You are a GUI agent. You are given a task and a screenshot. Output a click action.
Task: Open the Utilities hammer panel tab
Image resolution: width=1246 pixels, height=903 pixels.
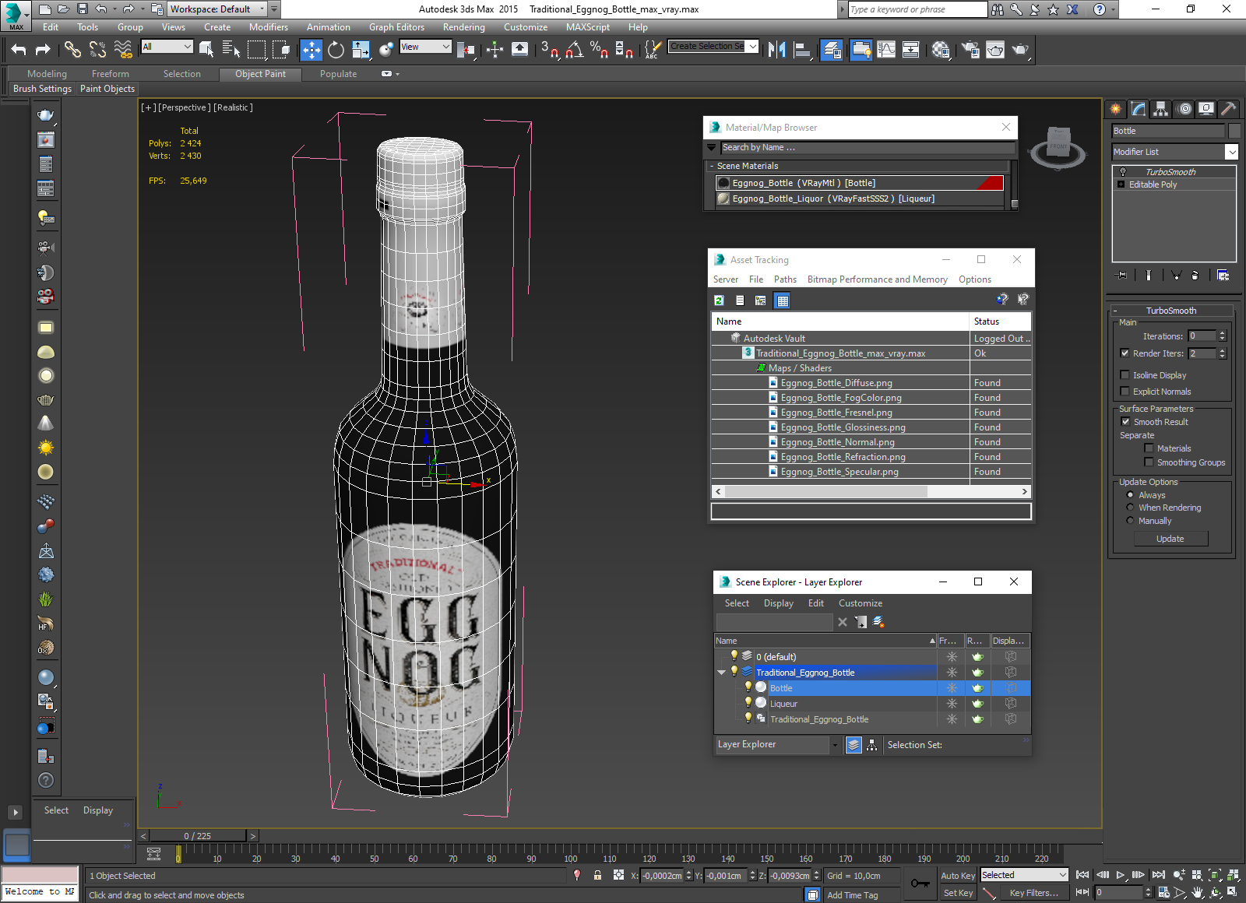click(1229, 109)
